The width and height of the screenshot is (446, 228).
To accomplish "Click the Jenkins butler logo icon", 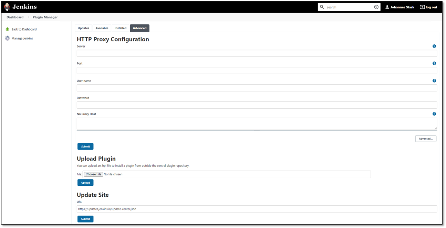I will 7,7.
